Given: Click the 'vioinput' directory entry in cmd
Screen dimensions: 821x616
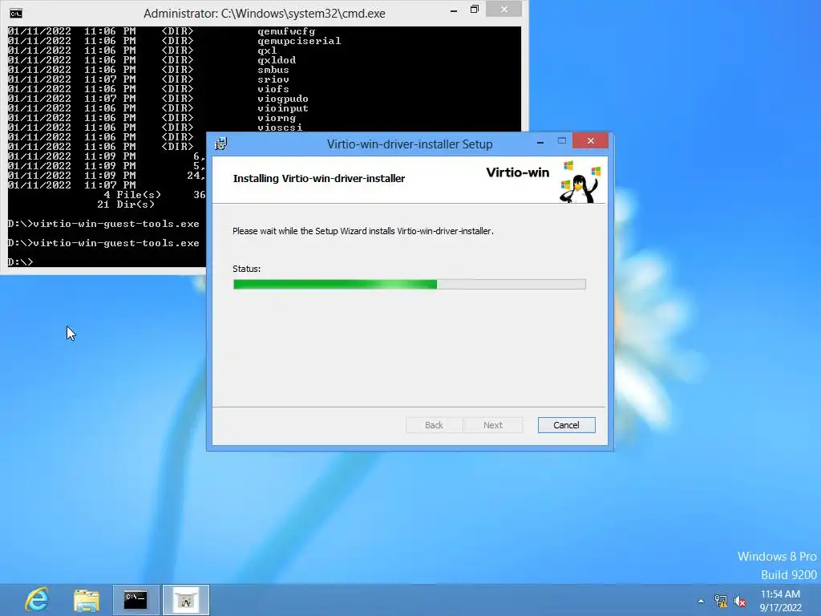Looking at the screenshot, I should tap(283, 108).
